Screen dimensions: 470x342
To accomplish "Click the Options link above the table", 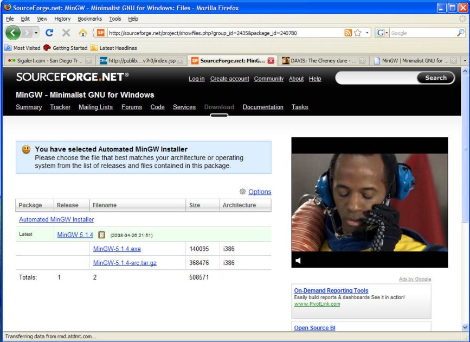I will coord(260,192).
